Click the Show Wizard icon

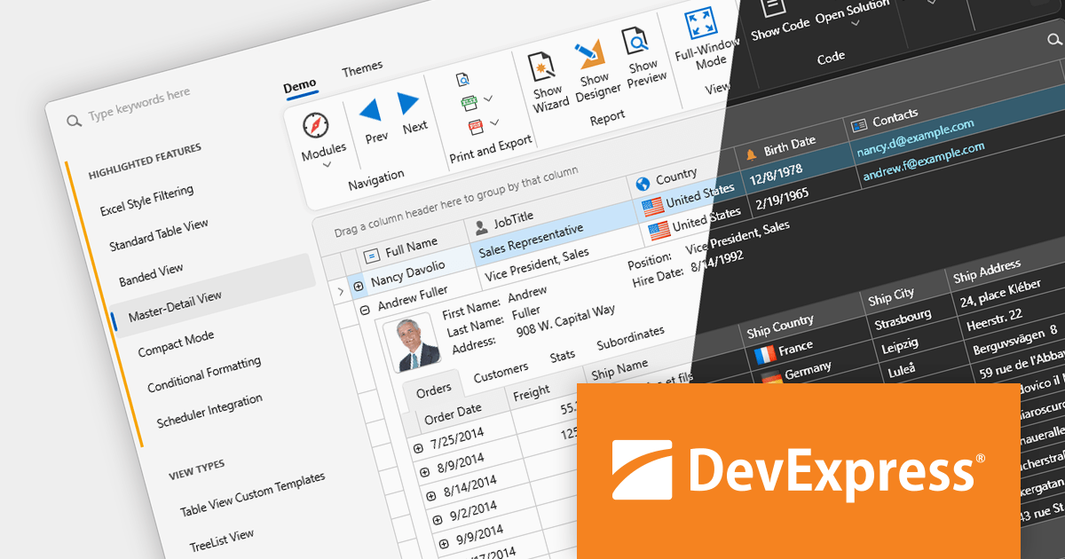541,67
